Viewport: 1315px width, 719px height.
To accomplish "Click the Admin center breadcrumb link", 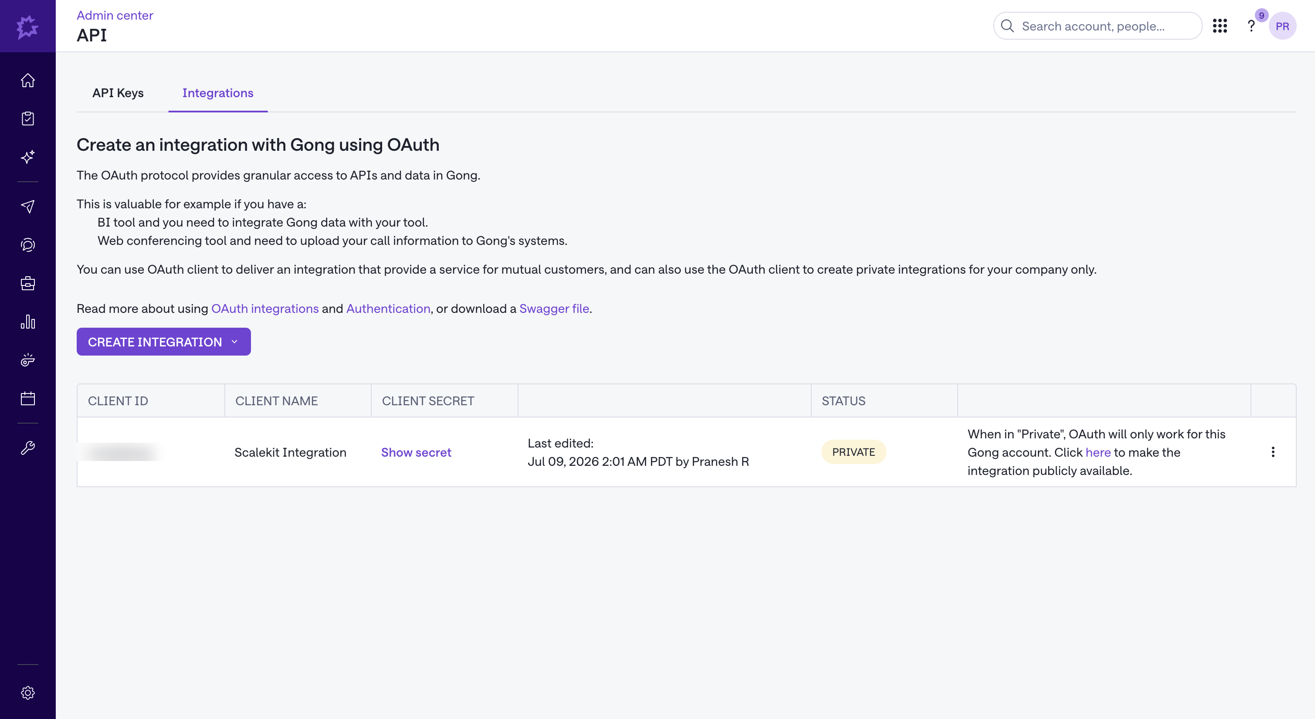I will tap(115, 15).
